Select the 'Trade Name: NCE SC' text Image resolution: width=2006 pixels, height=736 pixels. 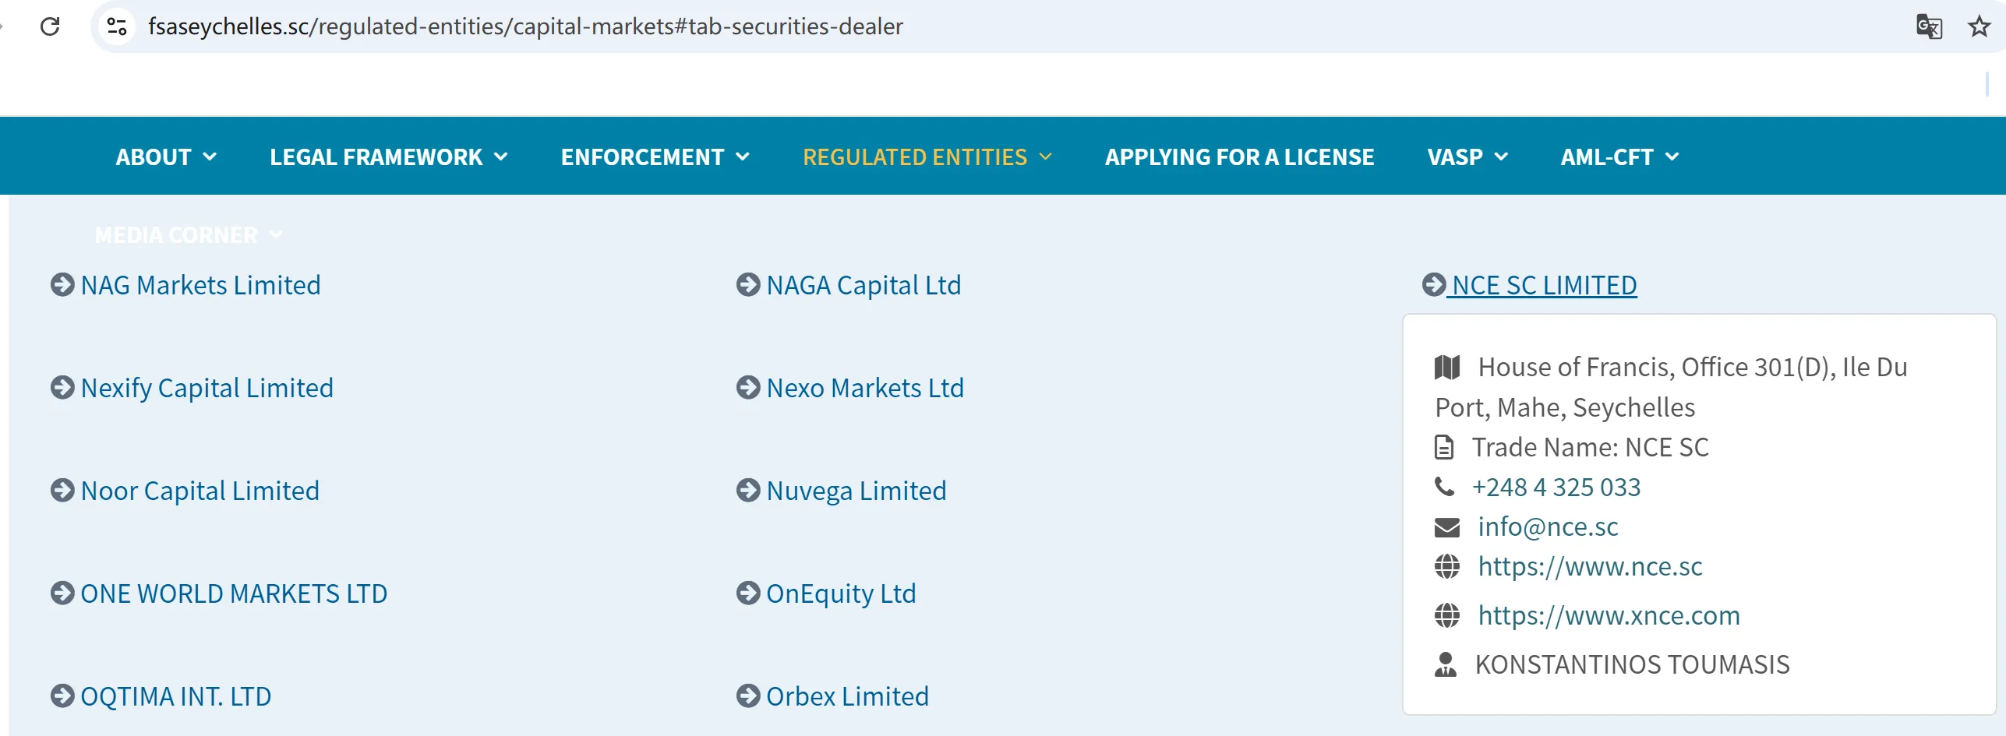pos(1590,448)
